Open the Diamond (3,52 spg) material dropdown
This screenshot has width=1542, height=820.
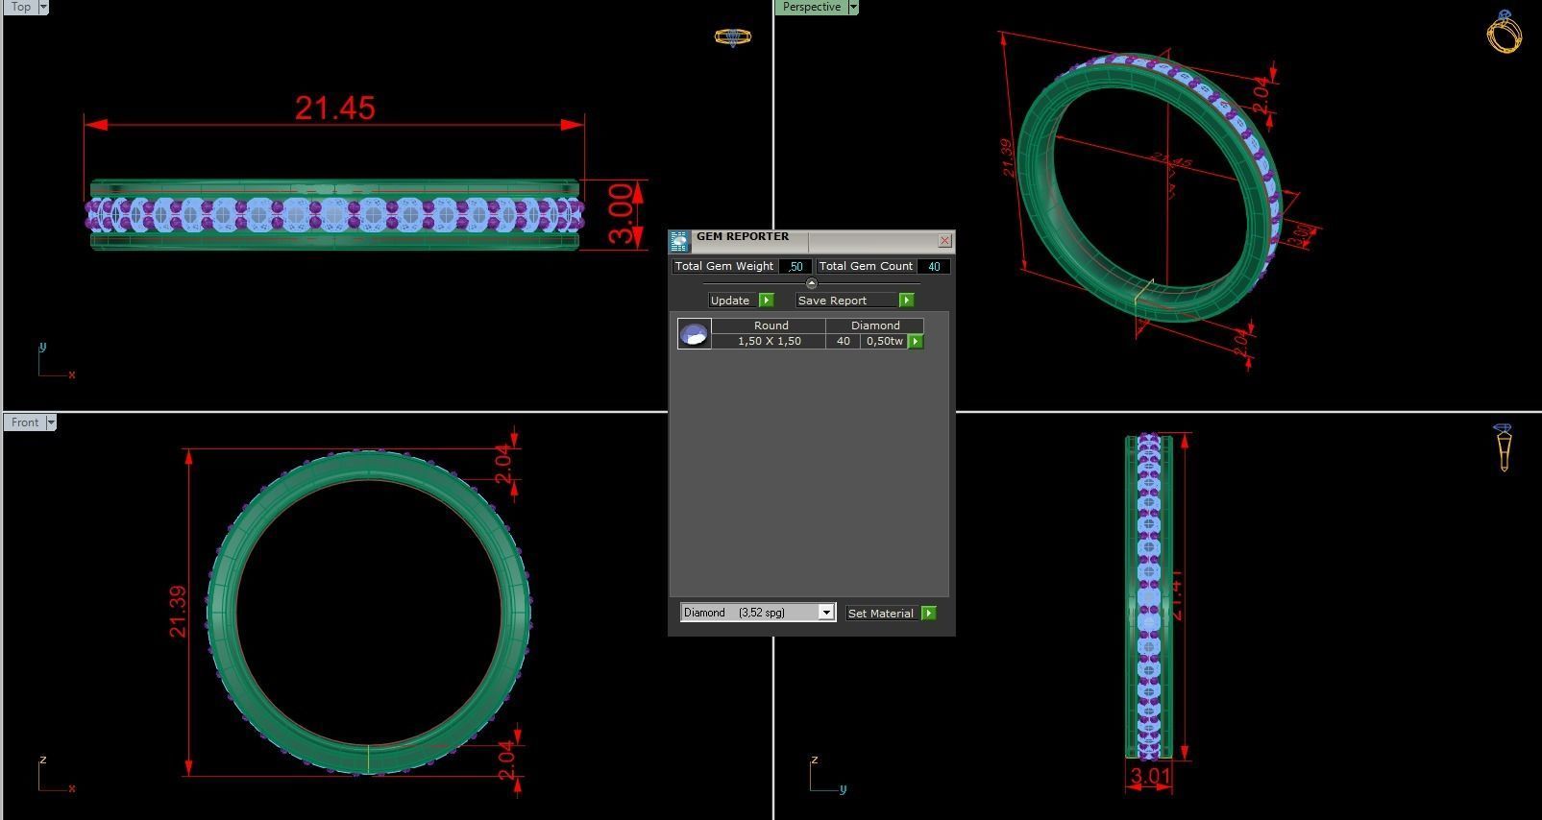[x=757, y=613]
